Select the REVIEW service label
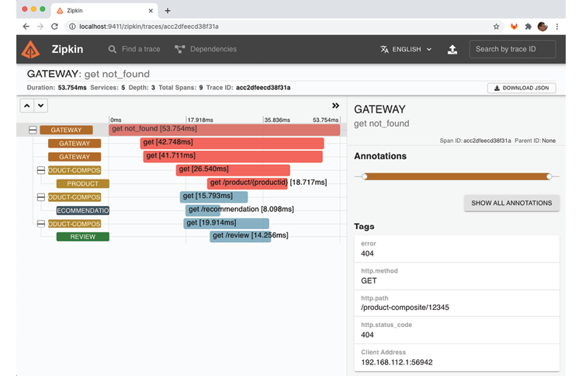 click(x=82, y=237)
